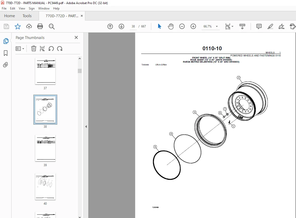Image resolution: width=296 pixels, height=218 pixels.
Task: Go to next page arrow
Action: [x=121, y=26]
